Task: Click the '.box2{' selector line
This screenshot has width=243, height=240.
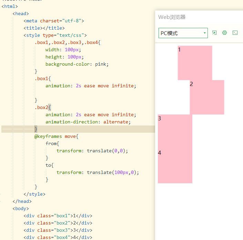Action: (43, 108)
